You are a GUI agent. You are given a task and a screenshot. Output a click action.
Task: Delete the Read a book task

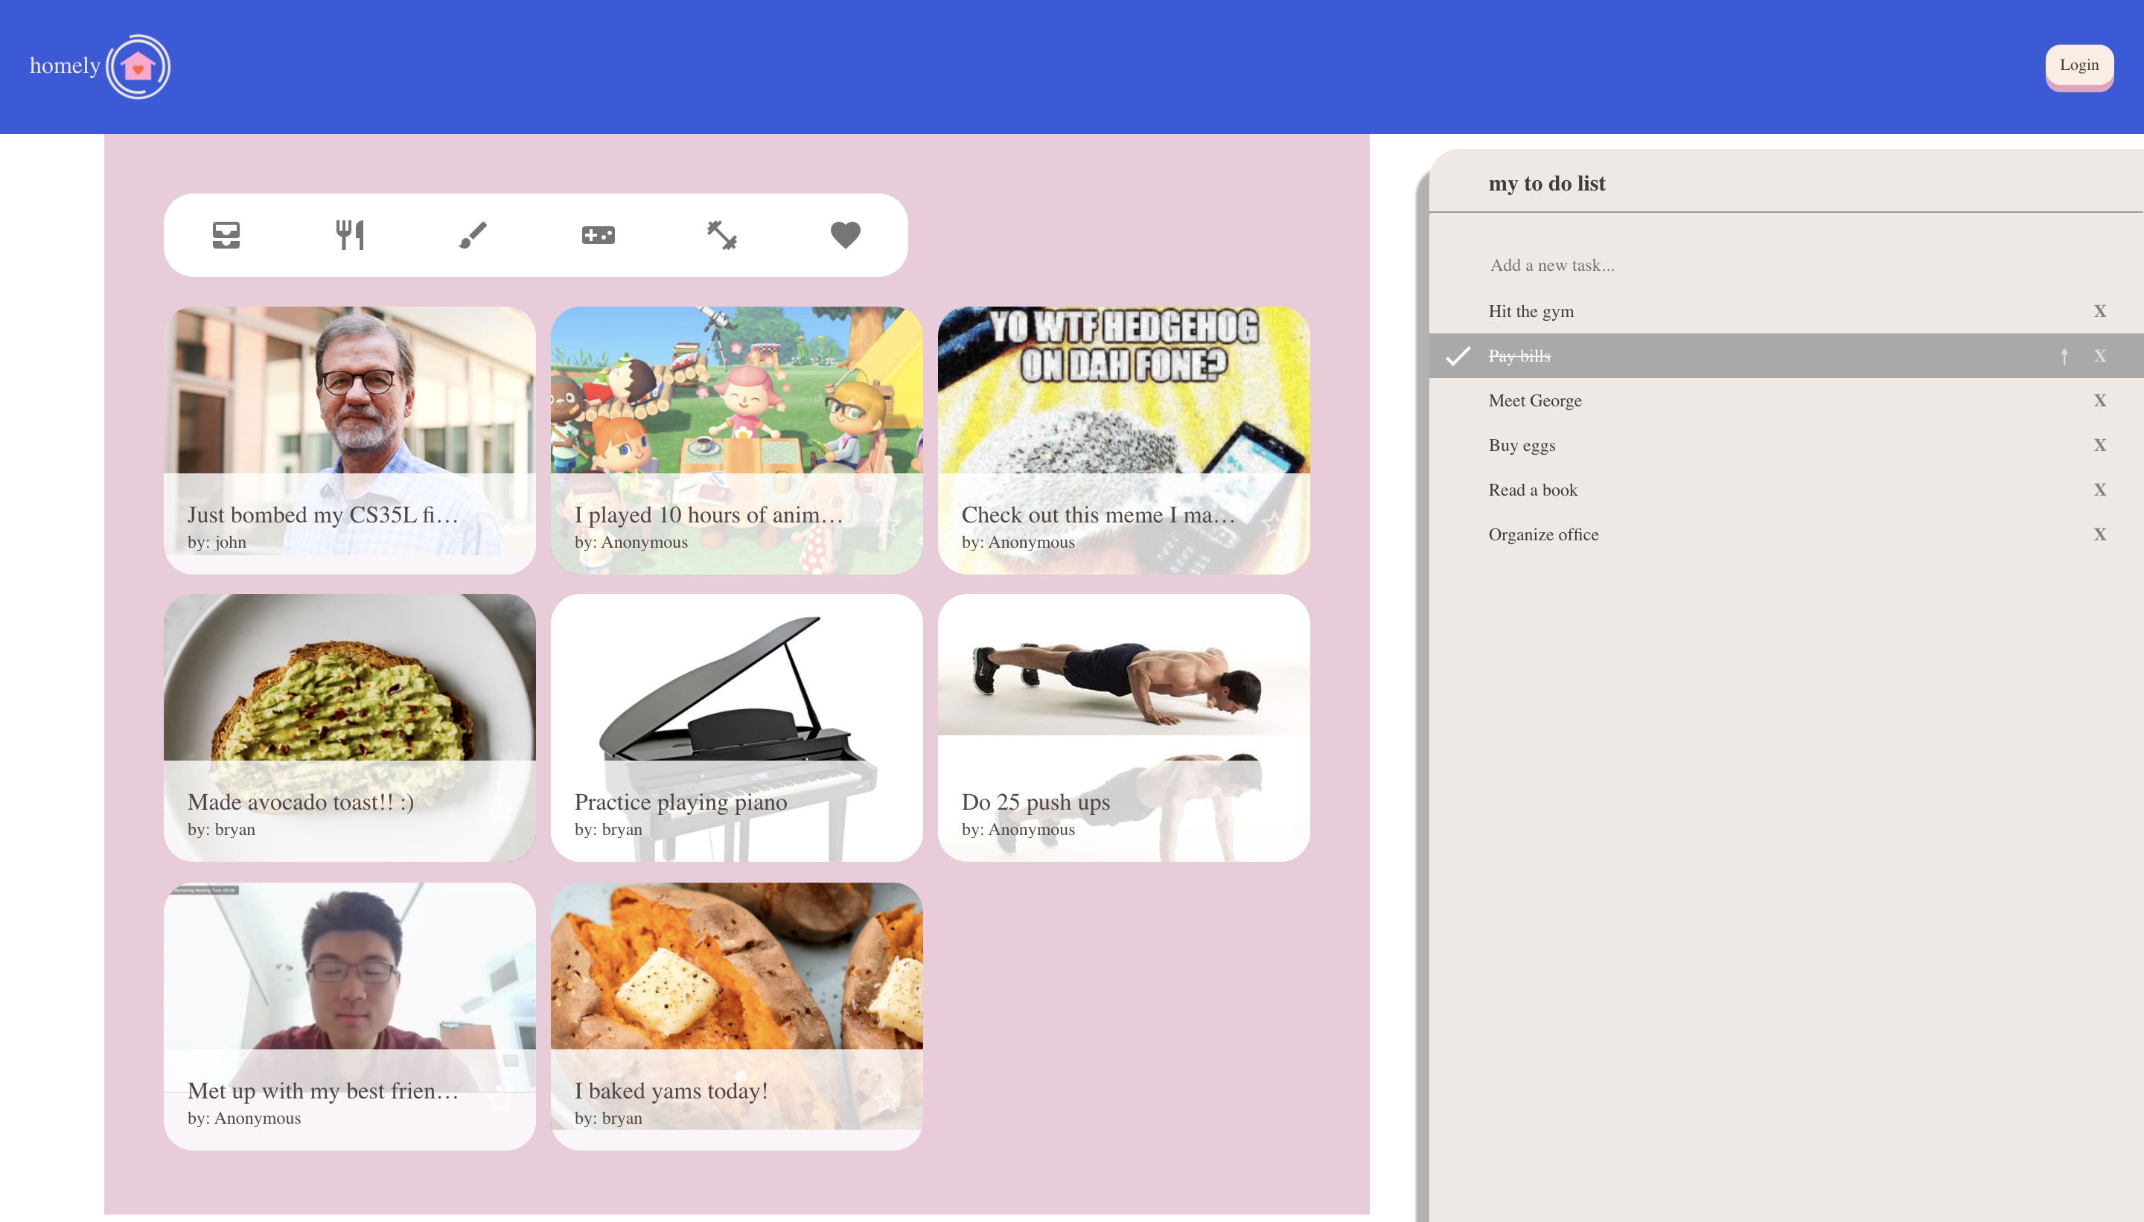coord(2099,490)
